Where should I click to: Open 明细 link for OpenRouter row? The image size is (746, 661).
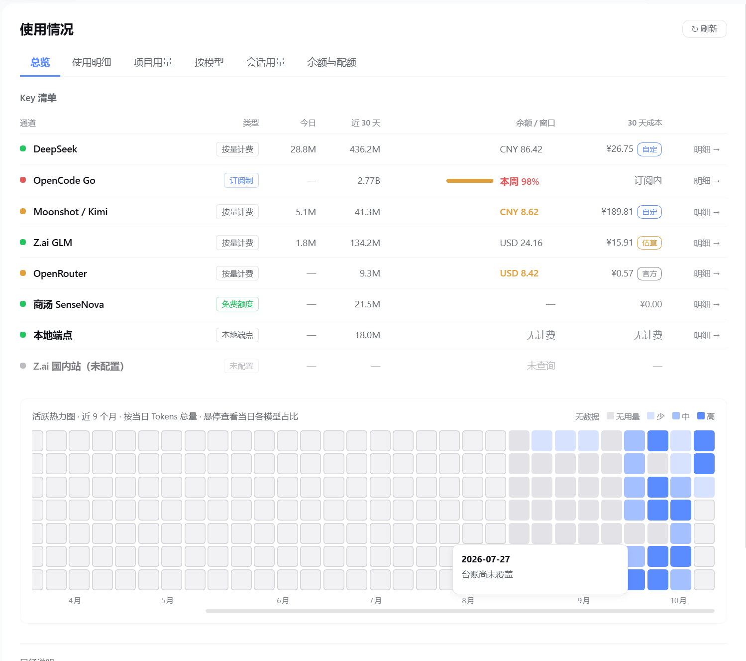pyautogui.click(x=707, y=273)
